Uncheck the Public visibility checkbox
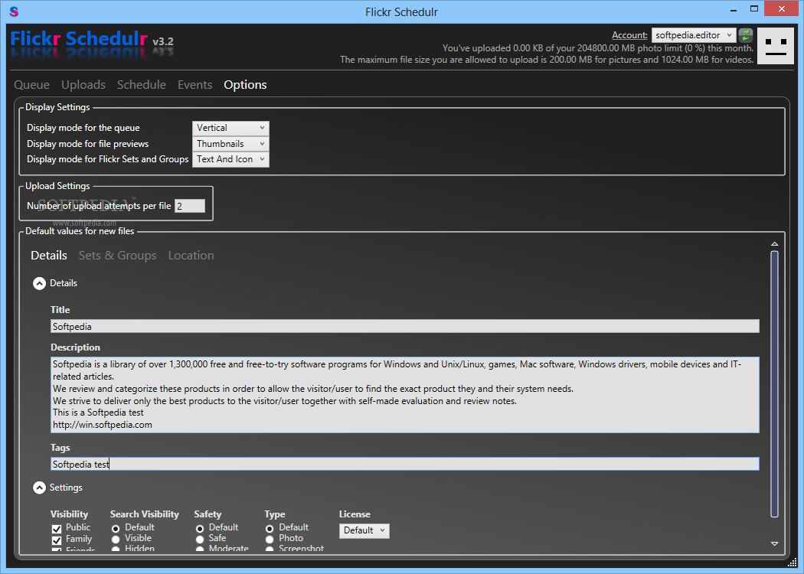 [x=57, y=529]
